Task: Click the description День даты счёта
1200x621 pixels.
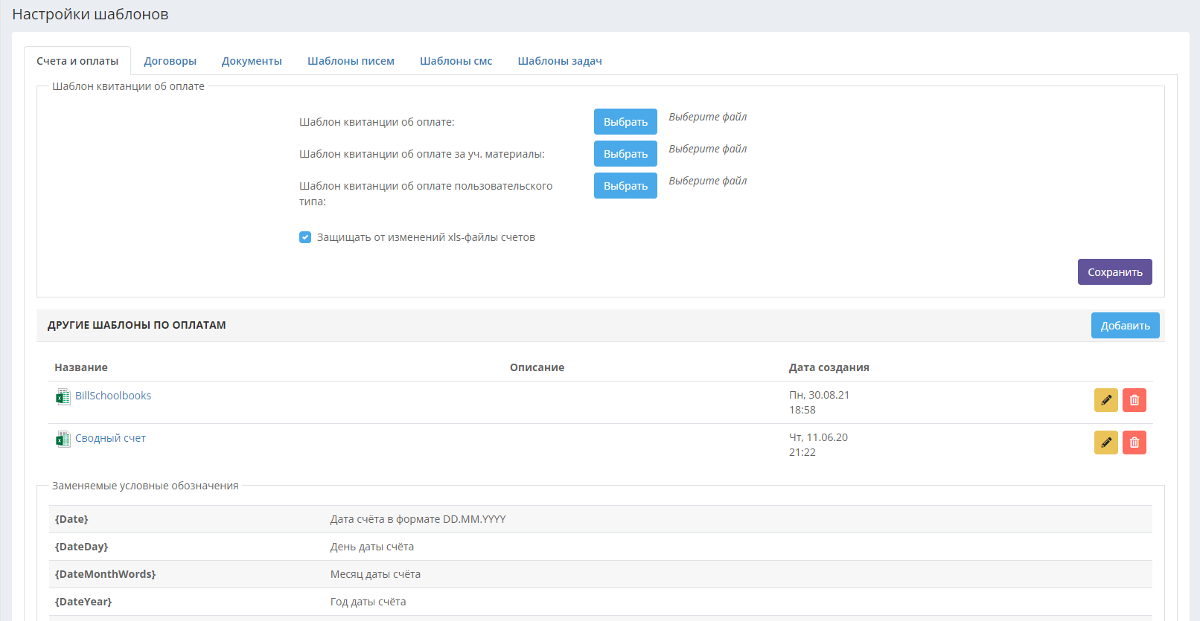Action: [372, 547]
